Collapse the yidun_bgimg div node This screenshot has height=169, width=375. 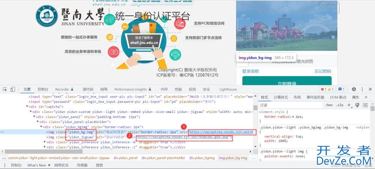click(41, 127)
